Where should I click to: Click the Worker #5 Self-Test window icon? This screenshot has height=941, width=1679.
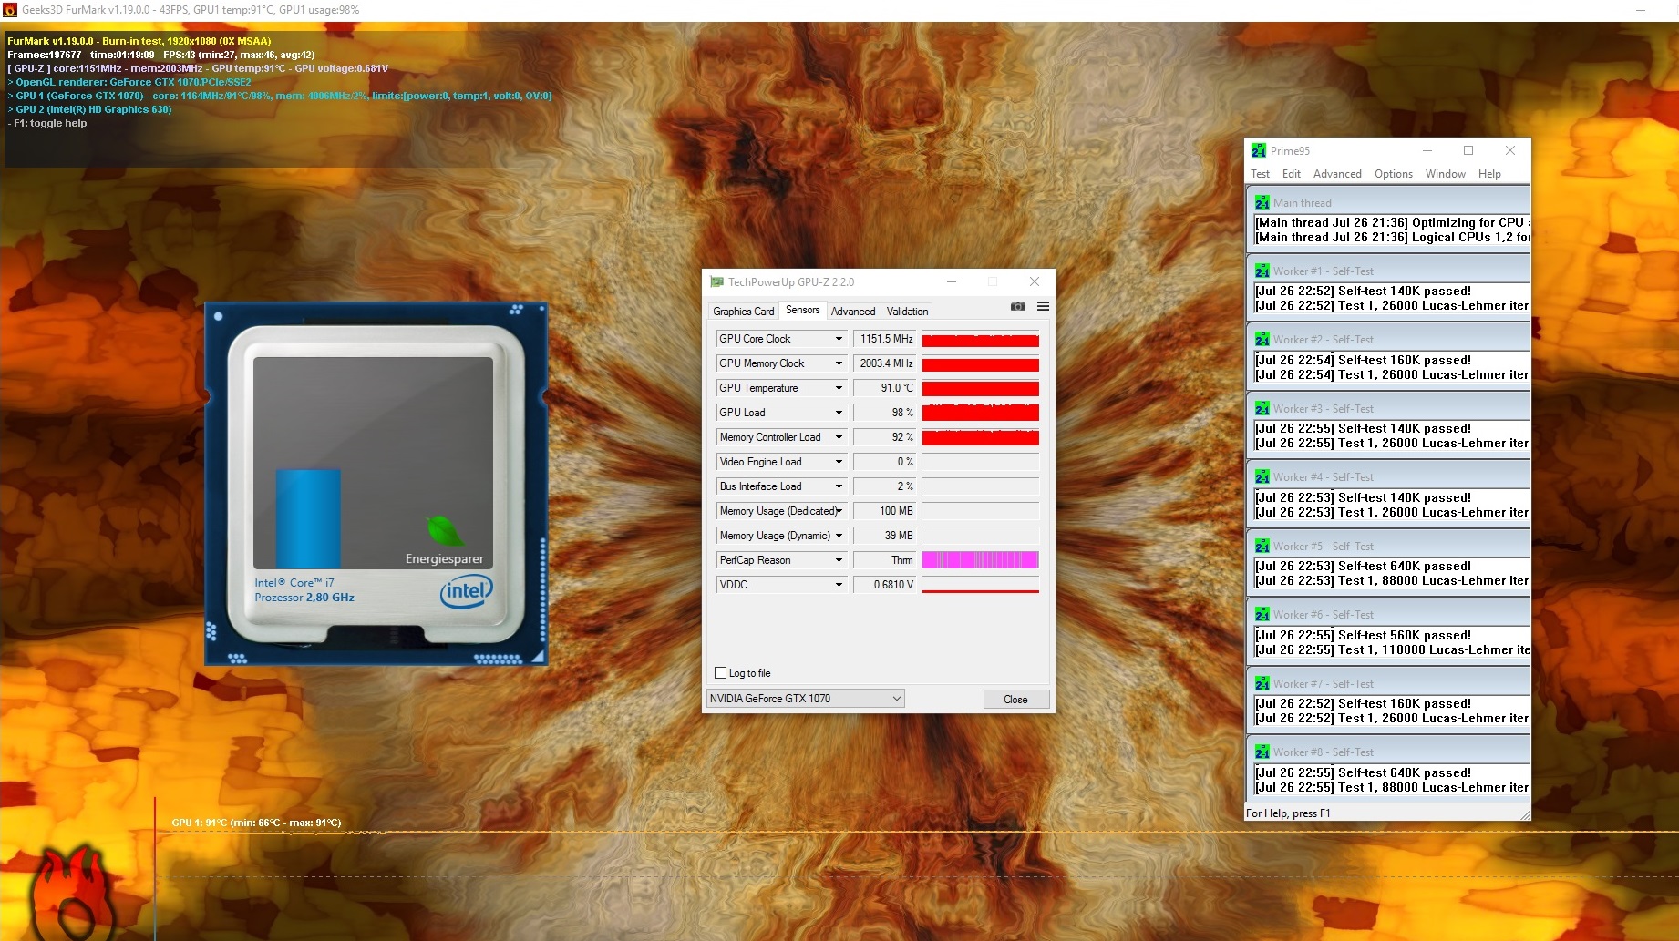[1262, 546]
